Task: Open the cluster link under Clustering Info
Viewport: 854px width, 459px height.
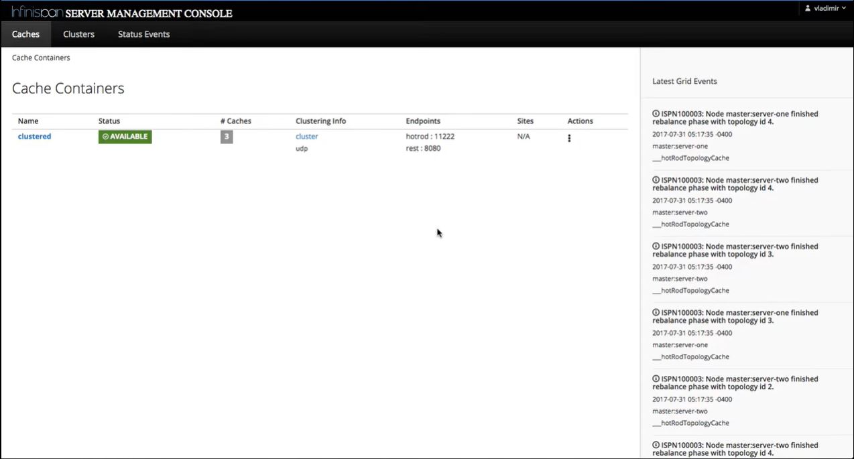Action: point(307,136)
